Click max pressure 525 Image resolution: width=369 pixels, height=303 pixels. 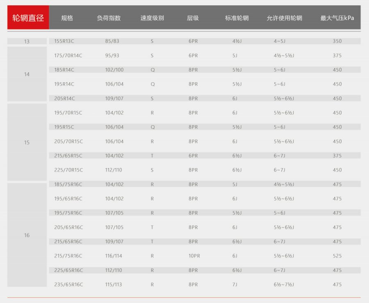[337, 256]
